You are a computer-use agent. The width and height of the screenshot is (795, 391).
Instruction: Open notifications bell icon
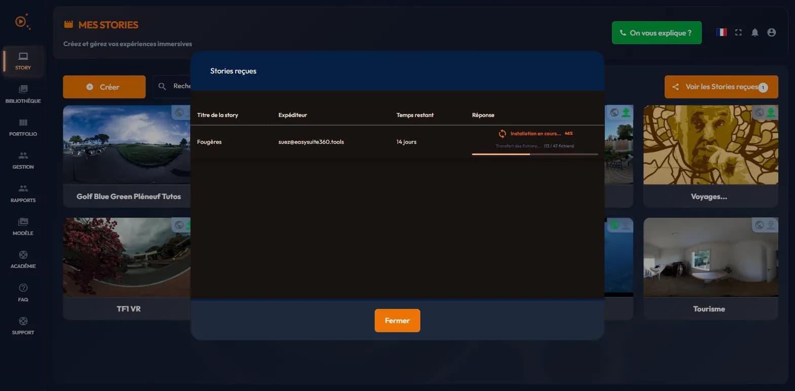click(x=755, y=32)
